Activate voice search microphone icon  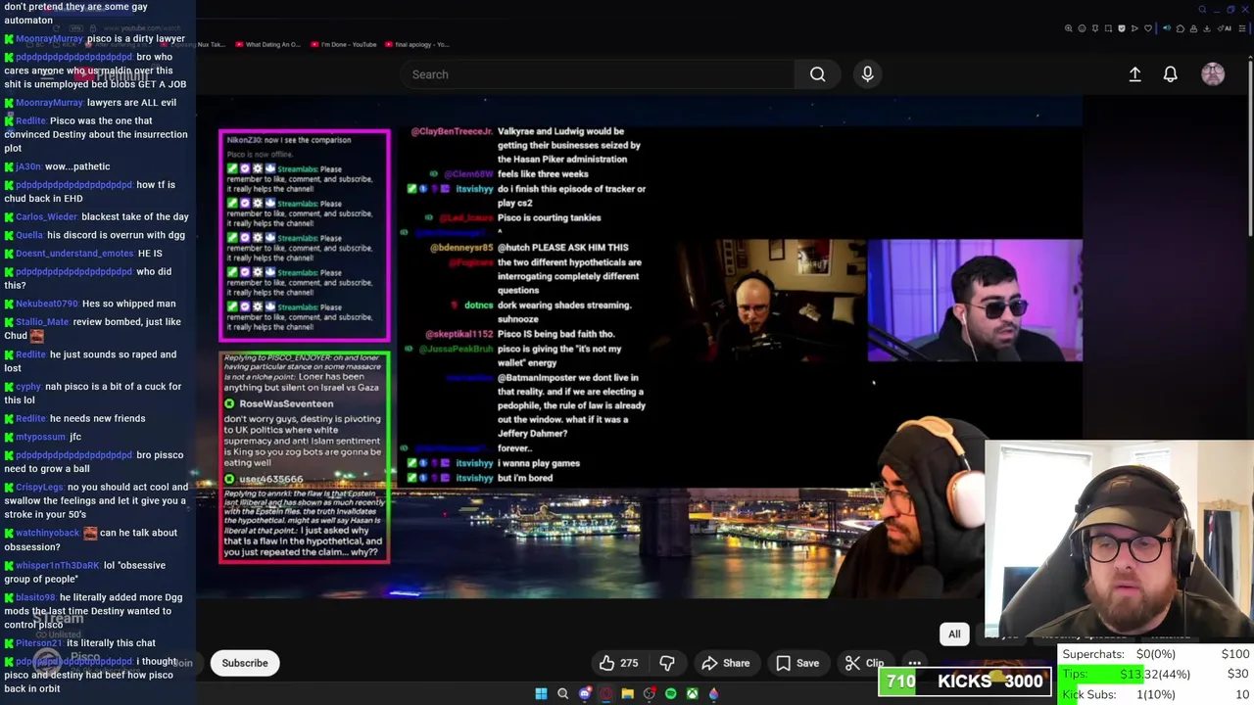(x=867, y=74)
